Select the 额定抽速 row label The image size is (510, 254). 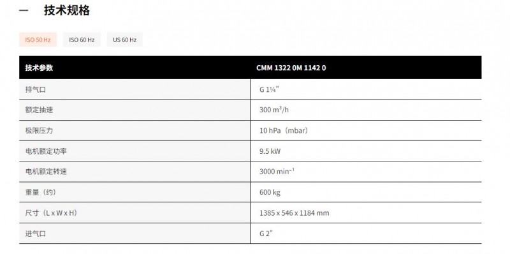[x=39, y=110]
